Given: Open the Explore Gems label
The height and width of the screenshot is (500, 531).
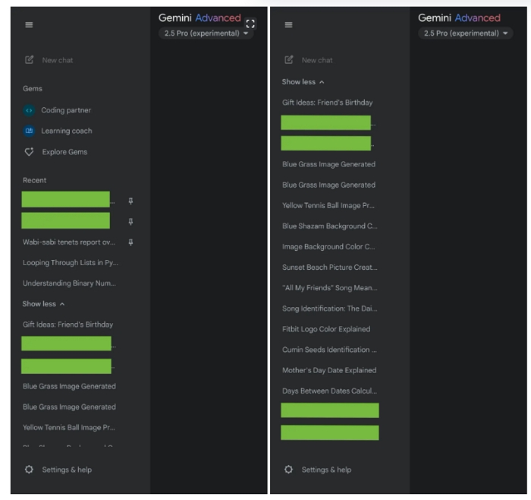Looking at the screenshot, I should (64, 152).
